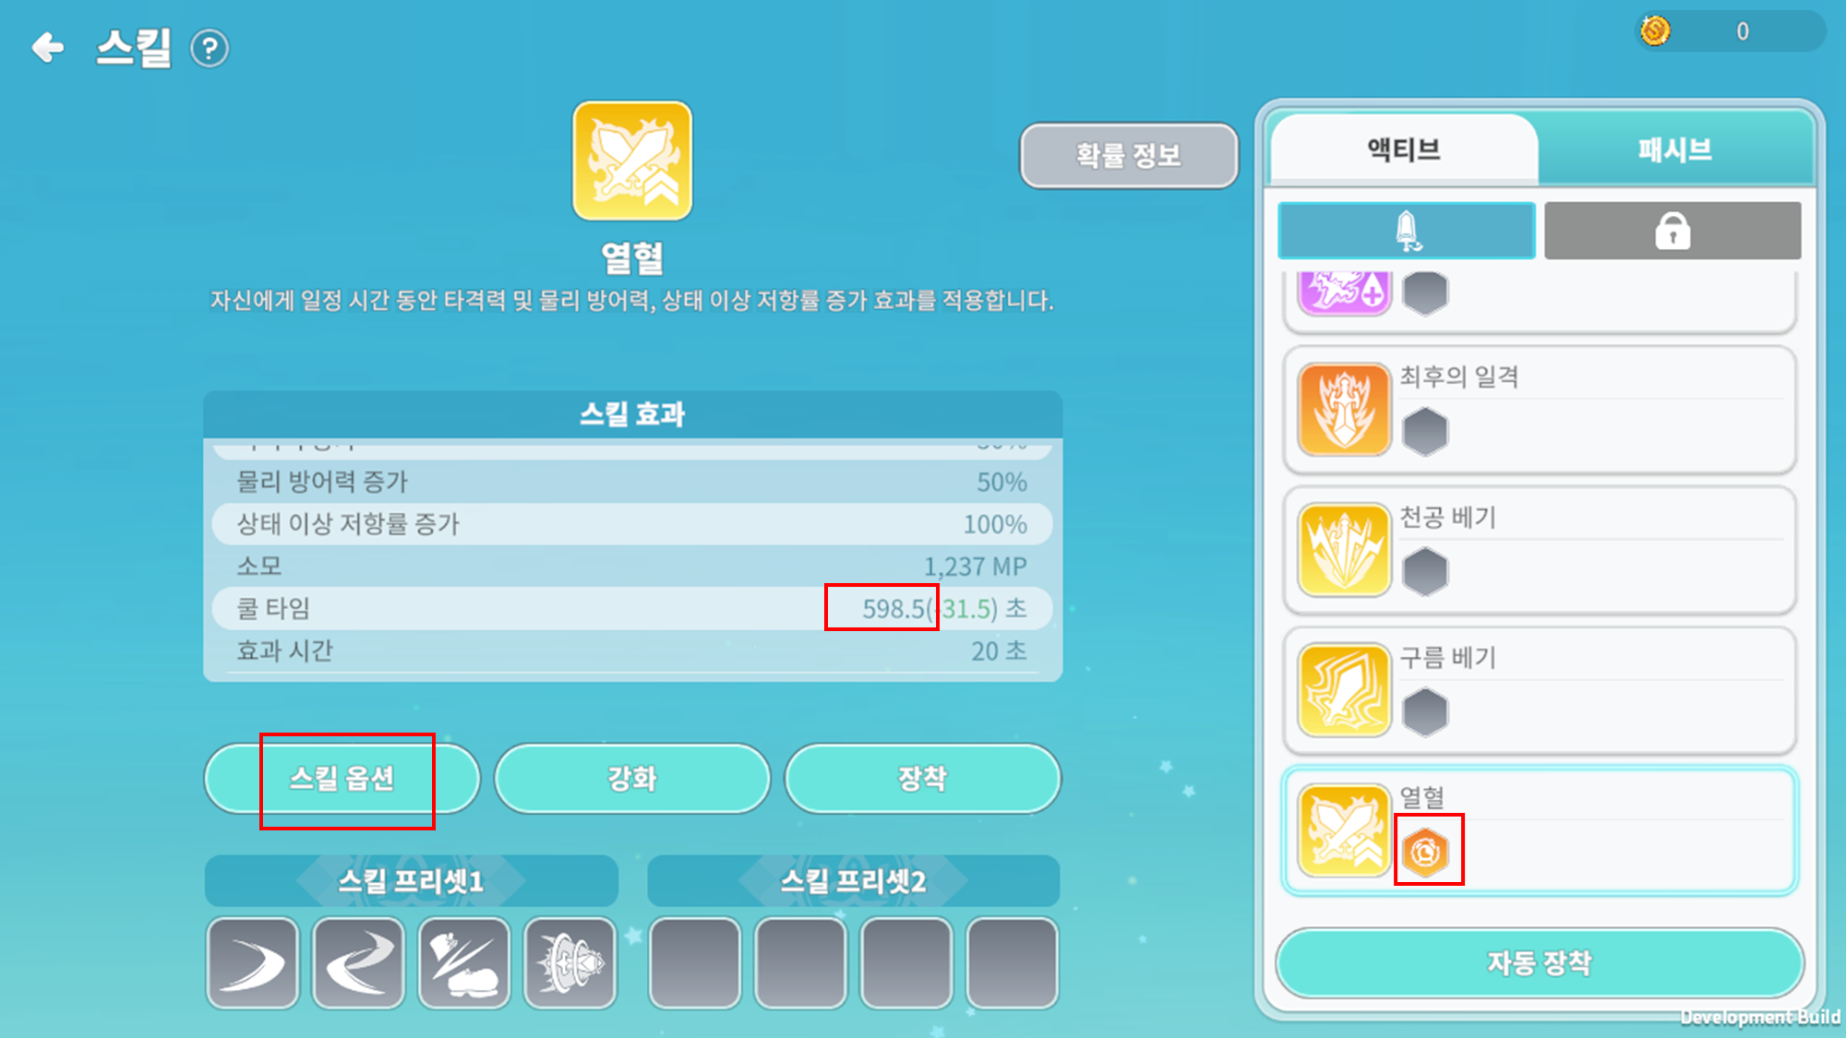The height and width of the screenshot is (1038, 1846).
Task: Select the 최후의 일격 skill icon
Action: point(1344,409)
